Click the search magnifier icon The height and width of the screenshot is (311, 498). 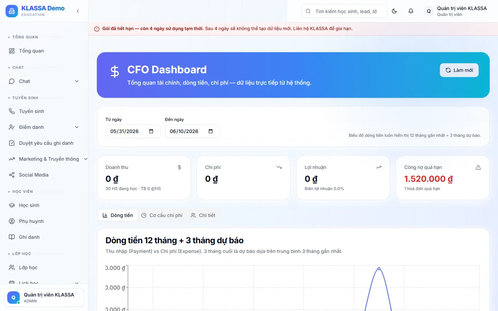coord(308,11)
